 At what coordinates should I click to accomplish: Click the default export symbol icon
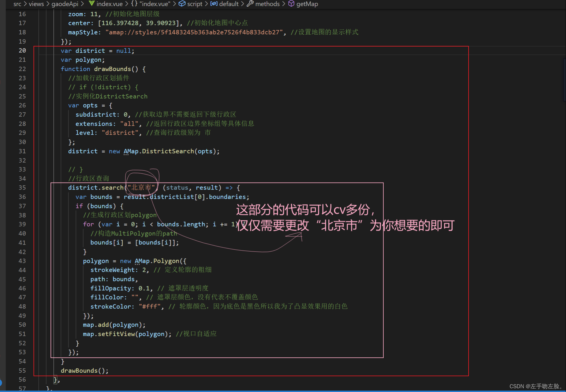214,3
